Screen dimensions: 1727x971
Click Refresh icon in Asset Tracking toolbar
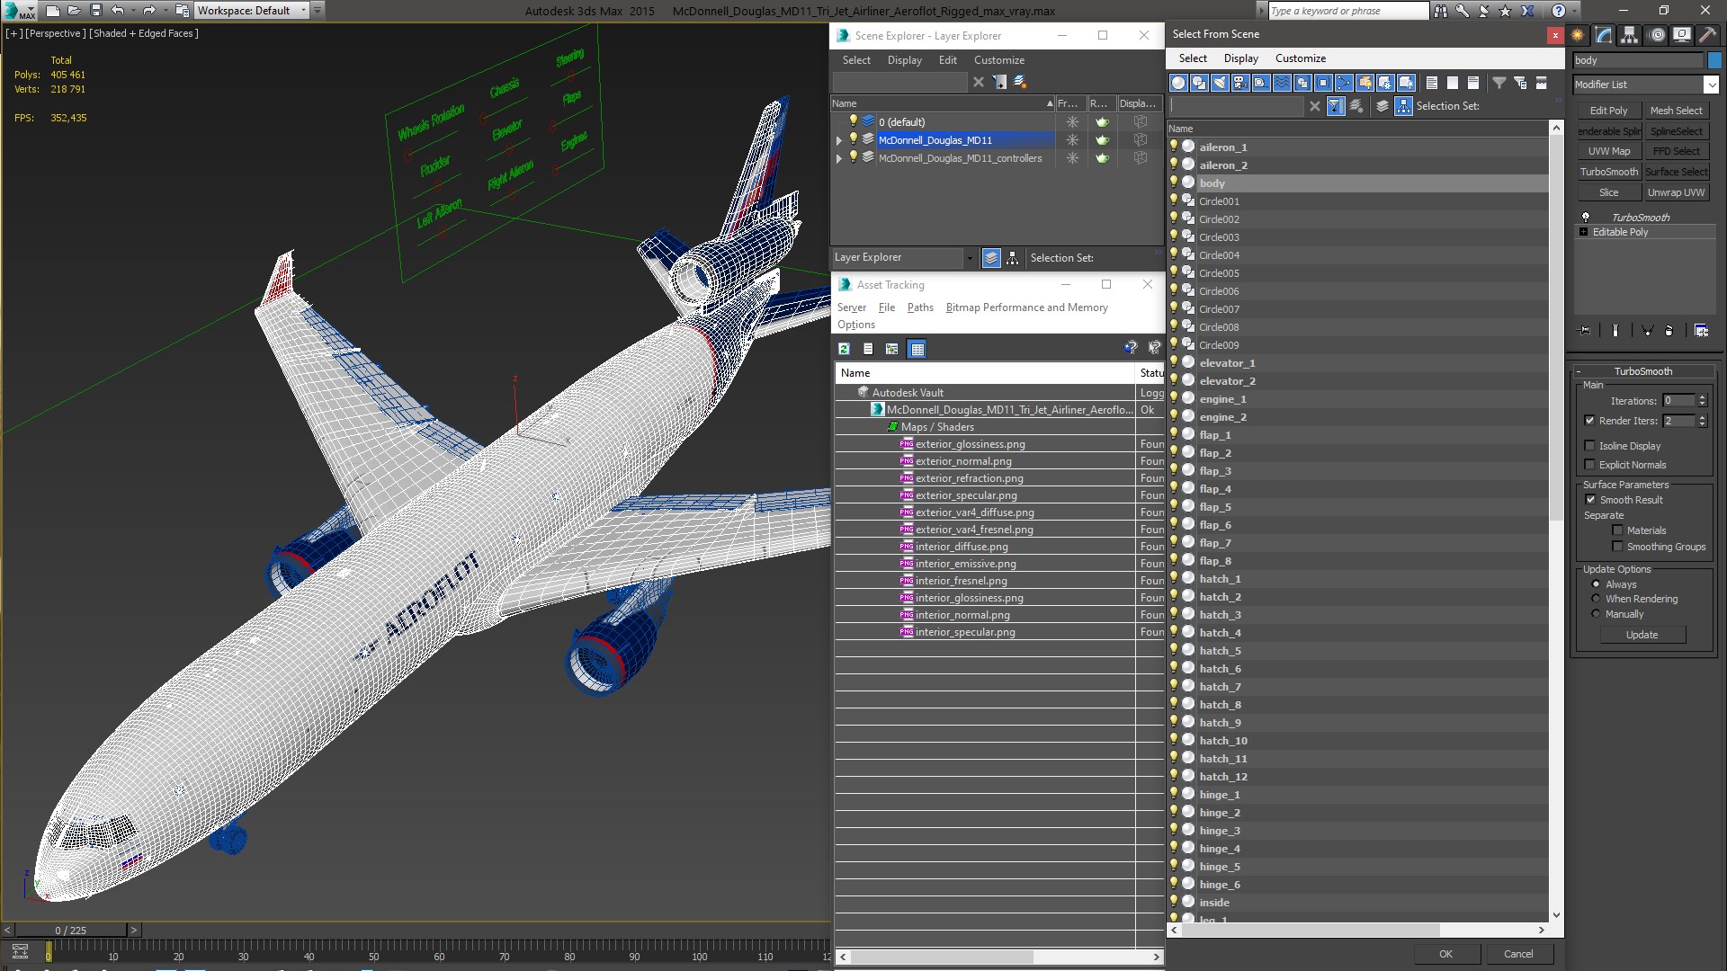click(844, 349)
